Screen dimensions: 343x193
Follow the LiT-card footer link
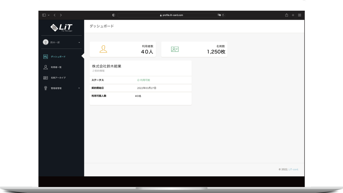[293, 169]
